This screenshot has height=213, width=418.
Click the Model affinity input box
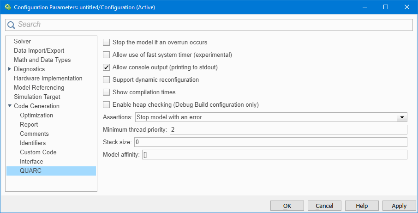click(x=274, y=155)
